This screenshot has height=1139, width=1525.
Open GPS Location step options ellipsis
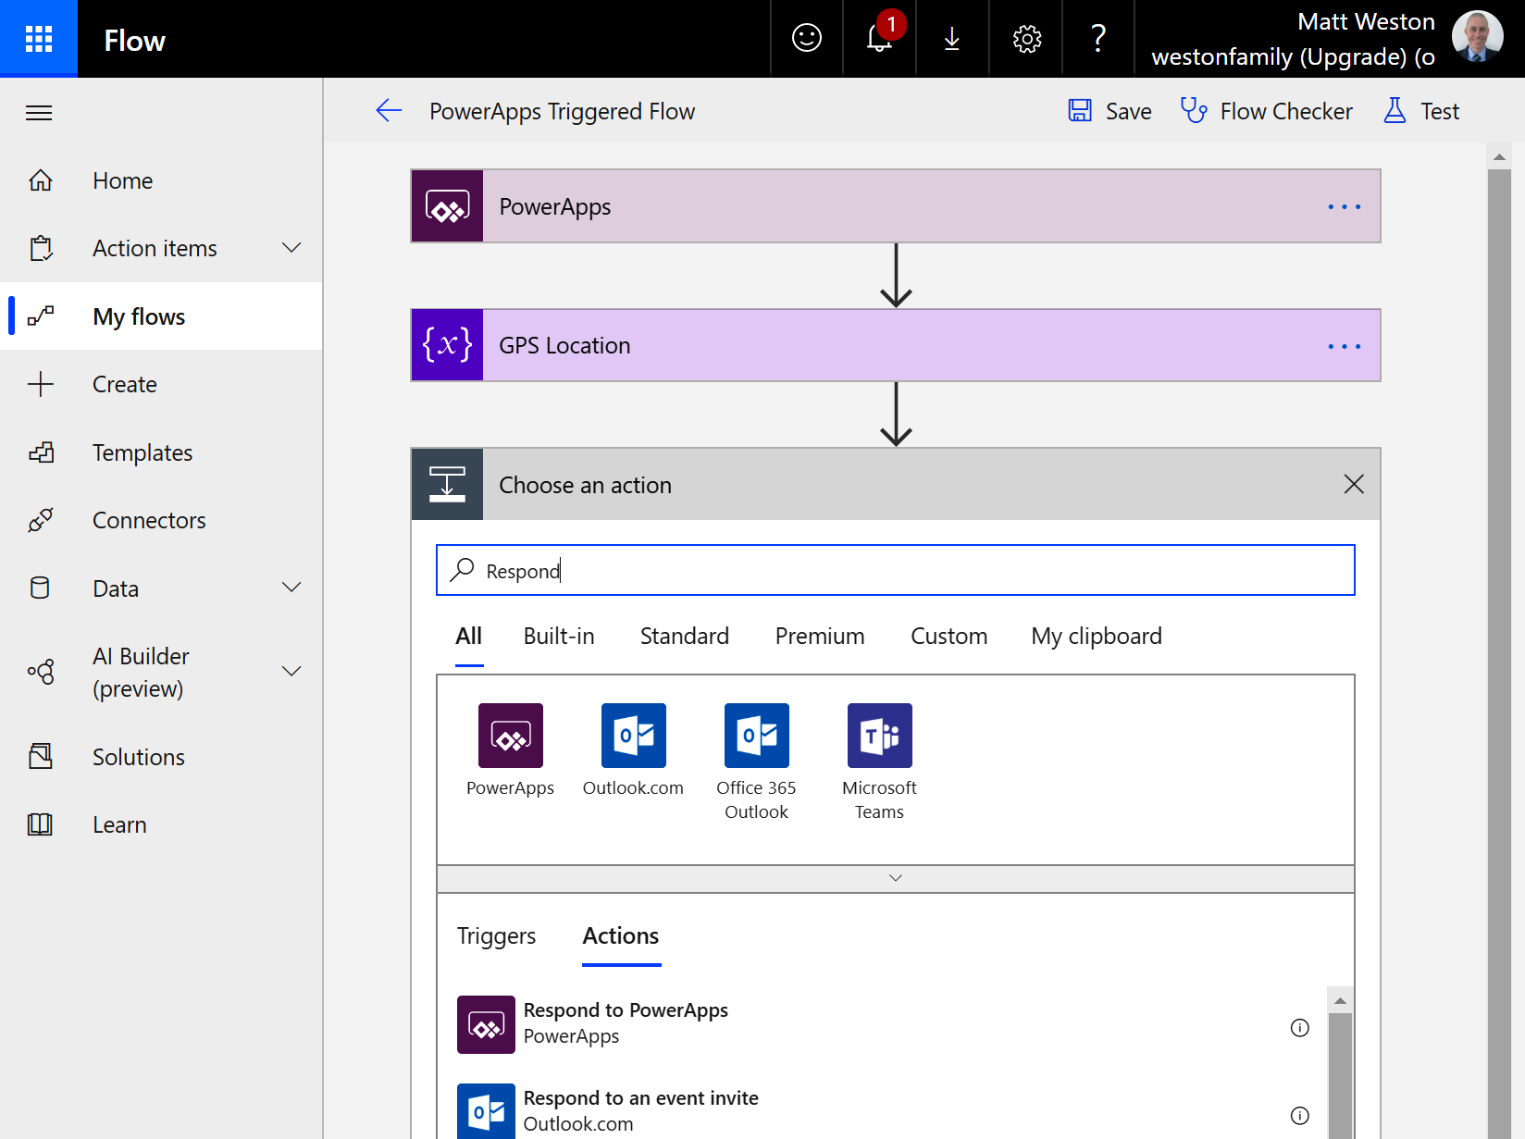pos(1345,346)
